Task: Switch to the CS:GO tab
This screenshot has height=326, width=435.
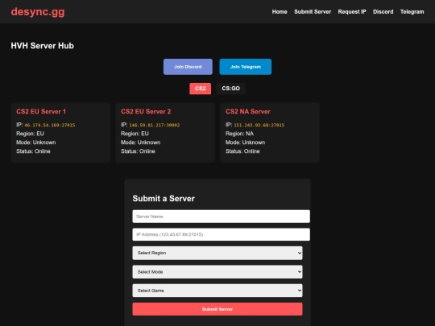Action: pos(230,89)
